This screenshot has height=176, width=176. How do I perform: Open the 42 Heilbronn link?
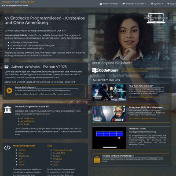point(27,118)
